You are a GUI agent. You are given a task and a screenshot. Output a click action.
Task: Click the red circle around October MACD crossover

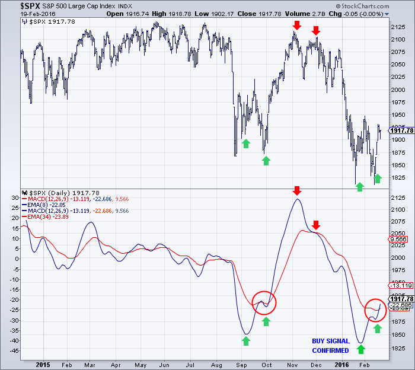point(264,303)
